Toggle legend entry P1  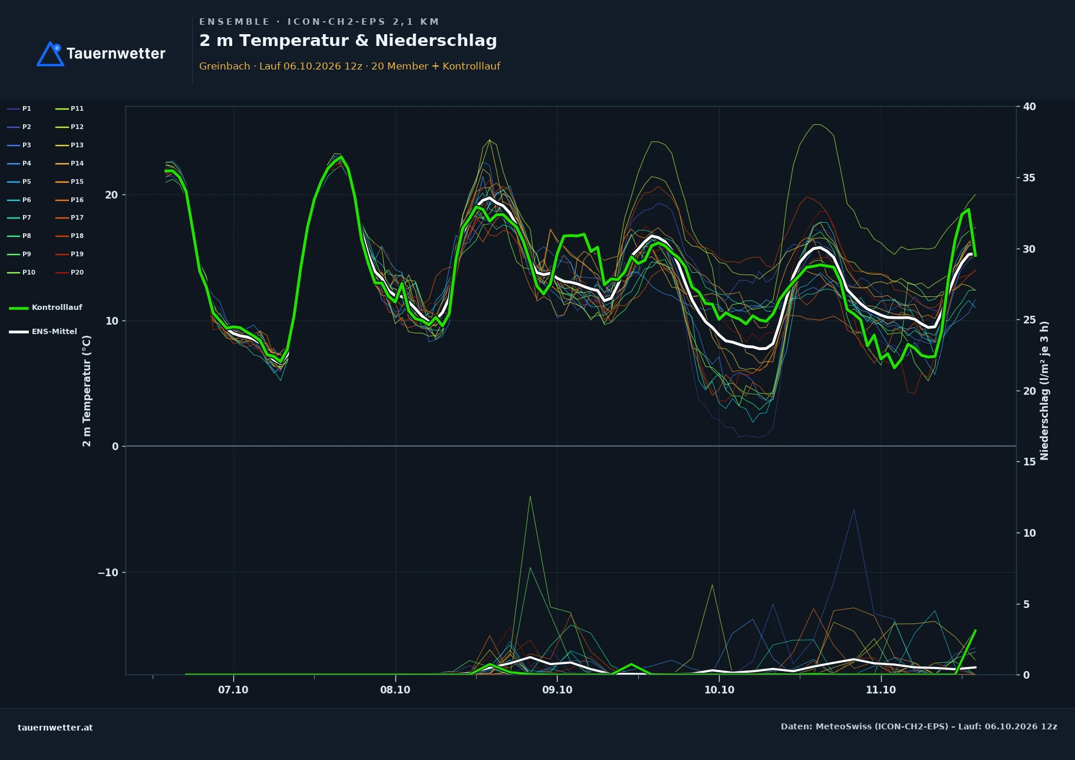(19, 108)
